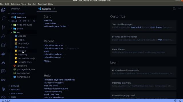Expand the NPM Scripts section
The width and height of the screenshot is (183, 102).
point(17,93)
